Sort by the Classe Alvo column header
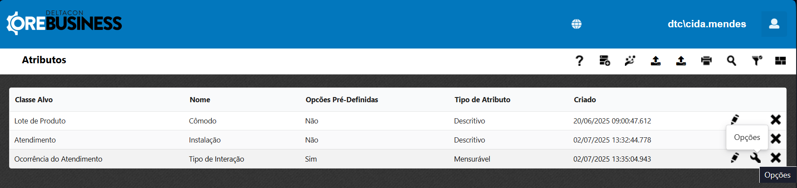 pos(34,100)
